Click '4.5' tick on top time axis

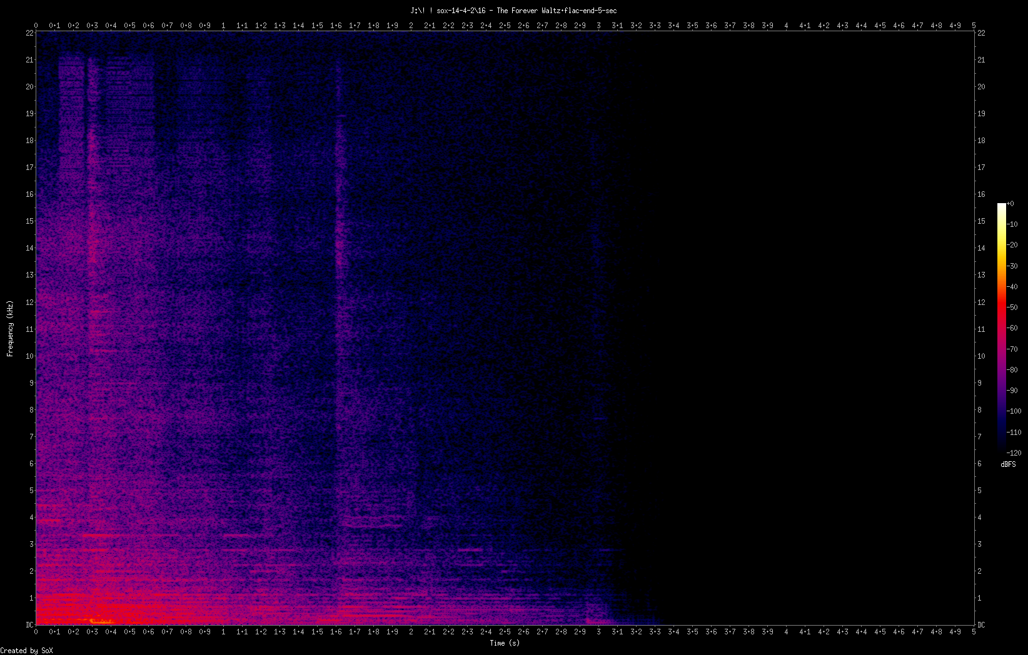[x=880, y=26]
